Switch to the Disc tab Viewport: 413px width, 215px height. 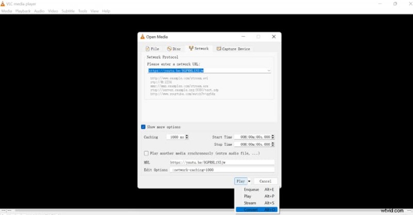(x=174, y=49)
